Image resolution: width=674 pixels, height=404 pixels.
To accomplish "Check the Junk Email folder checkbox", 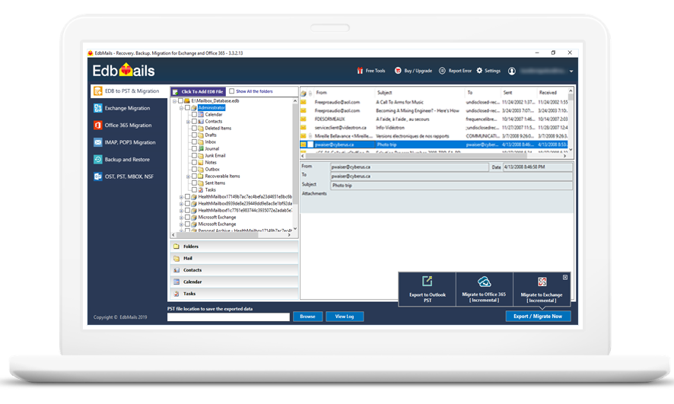I will (x=194, y=155).
